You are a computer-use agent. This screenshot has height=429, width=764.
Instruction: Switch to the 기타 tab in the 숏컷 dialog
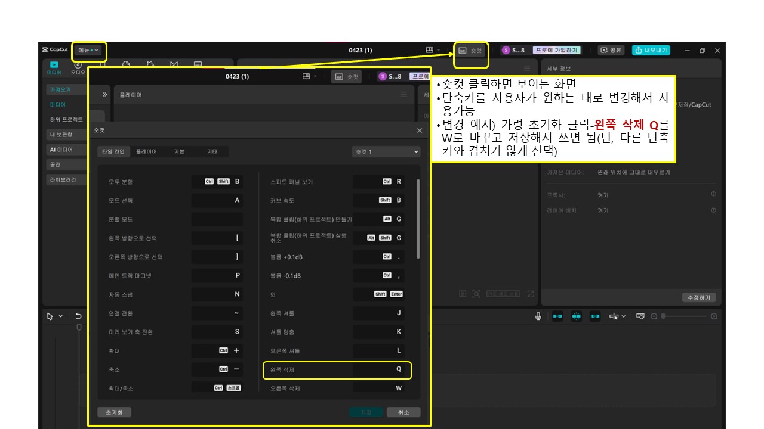tap(212, 152)
